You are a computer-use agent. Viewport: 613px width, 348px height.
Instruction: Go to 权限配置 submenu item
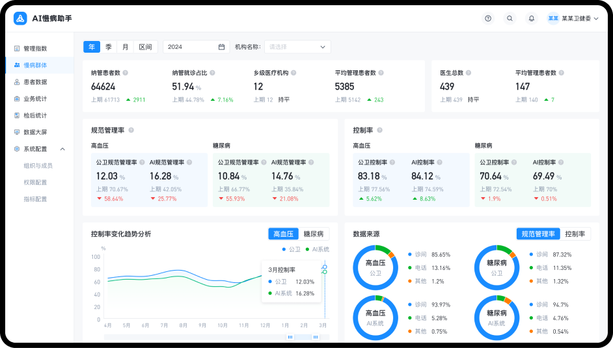pos(35,183)
